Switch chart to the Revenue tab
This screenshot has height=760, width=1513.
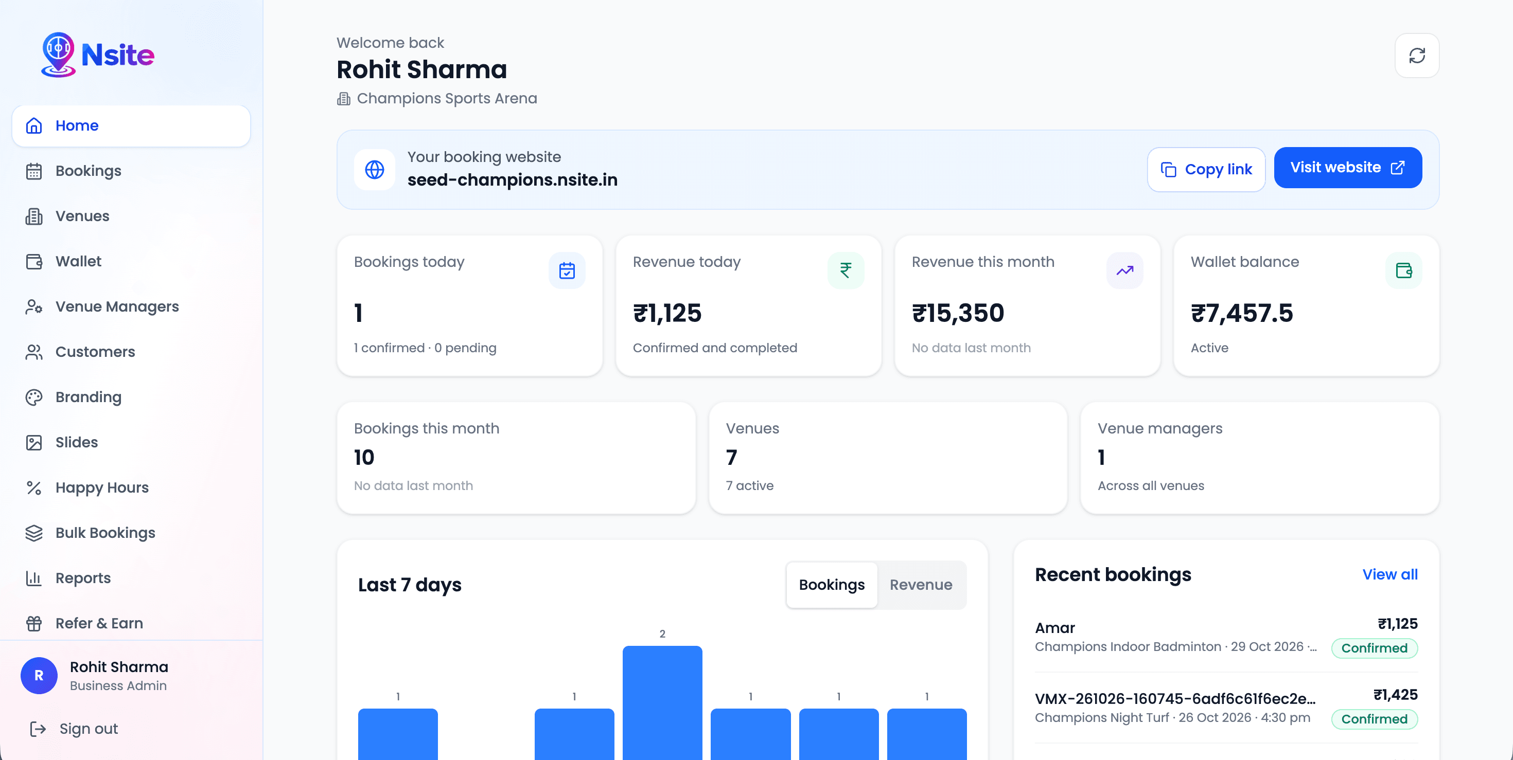click(x=920, y=585)
